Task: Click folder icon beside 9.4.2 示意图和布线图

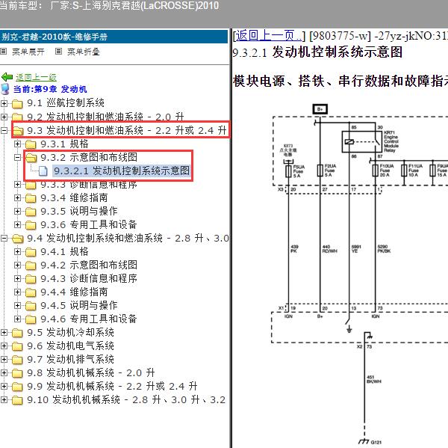Action: 31,266
